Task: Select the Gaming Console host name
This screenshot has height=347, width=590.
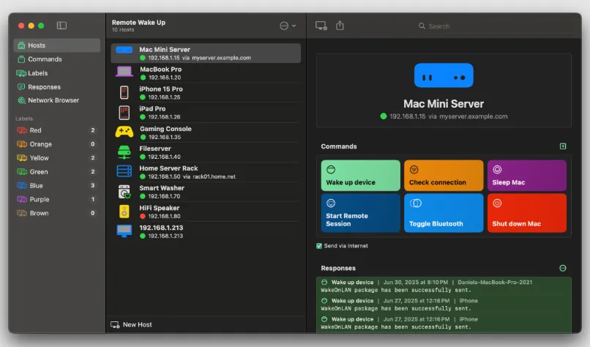Action: tap(165, 129)
